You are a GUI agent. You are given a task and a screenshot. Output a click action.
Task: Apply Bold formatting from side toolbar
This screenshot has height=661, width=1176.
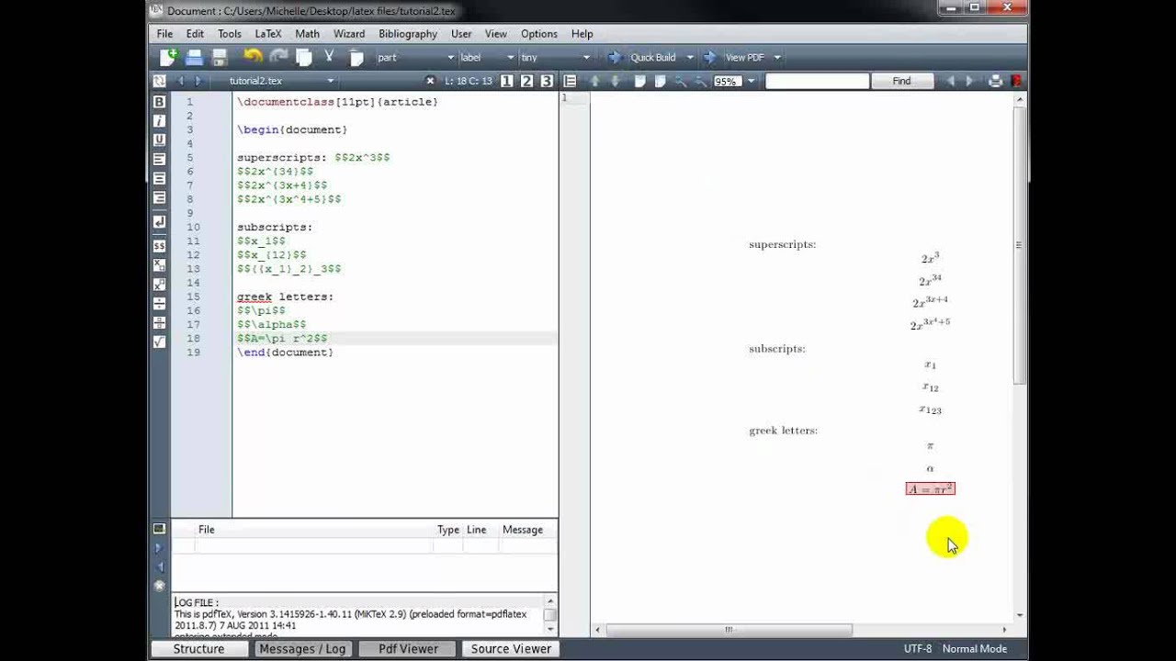pyautogui.click(x=159, y=102)
